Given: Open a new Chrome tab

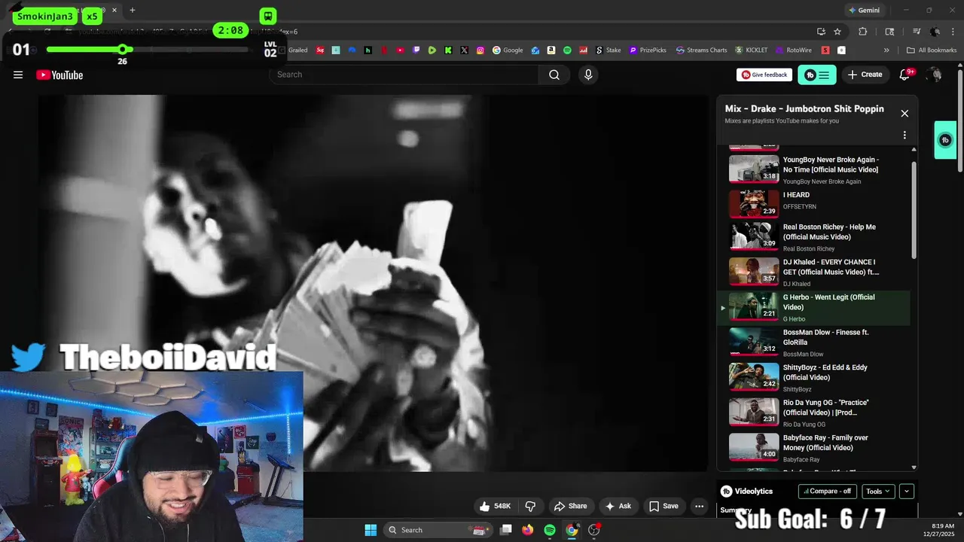Looking at the screenshot, I should point(133,11).
